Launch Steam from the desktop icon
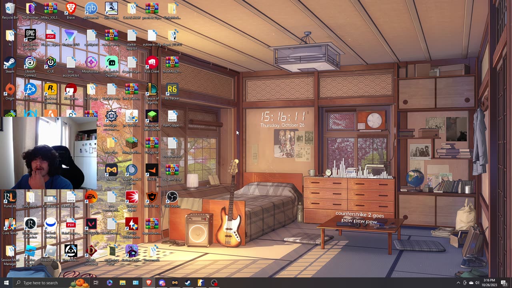This screenshot has height=288, width=512. [10, 65]
